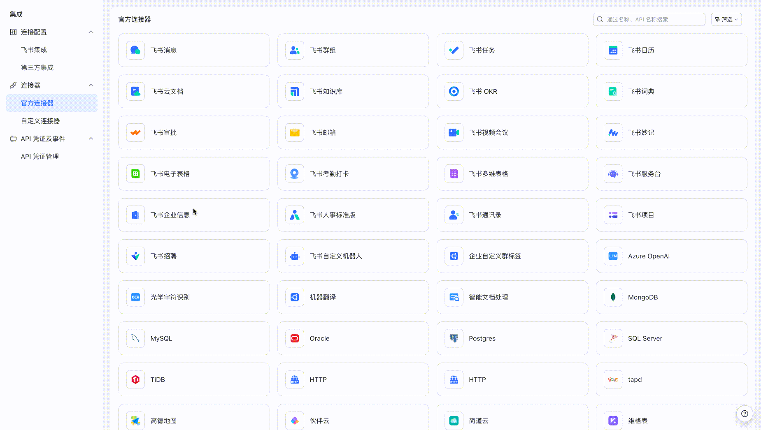
Task: Open the MySQL connector card
Action: tap(194, 338)
